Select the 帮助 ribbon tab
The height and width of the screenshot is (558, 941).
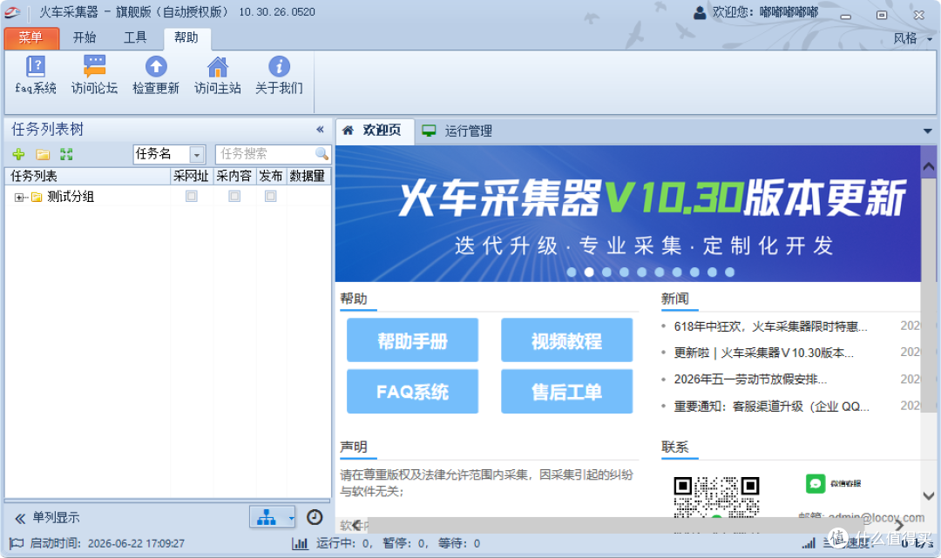coord(186,37)
